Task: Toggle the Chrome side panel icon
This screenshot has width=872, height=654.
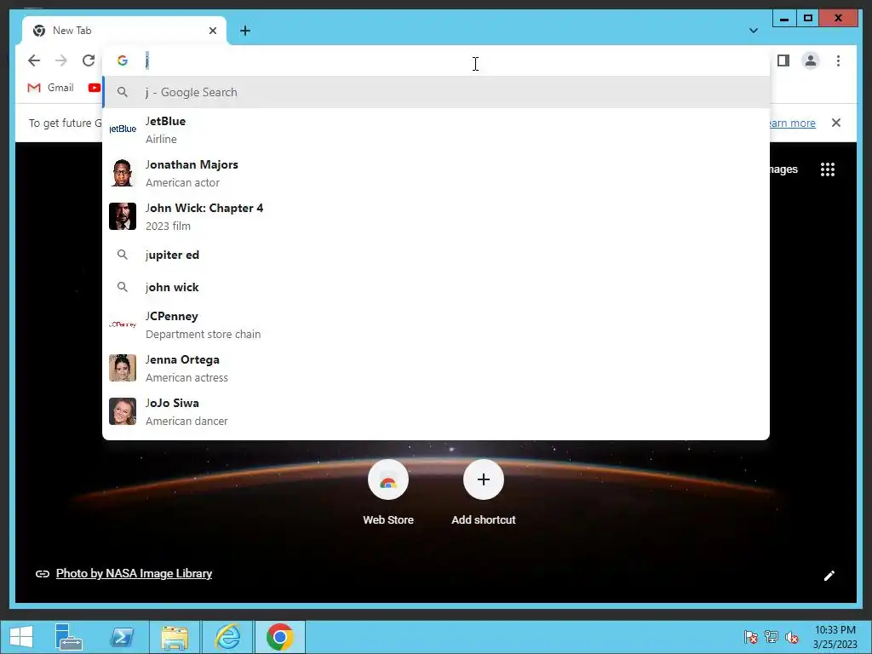Action: coord(783,60)
